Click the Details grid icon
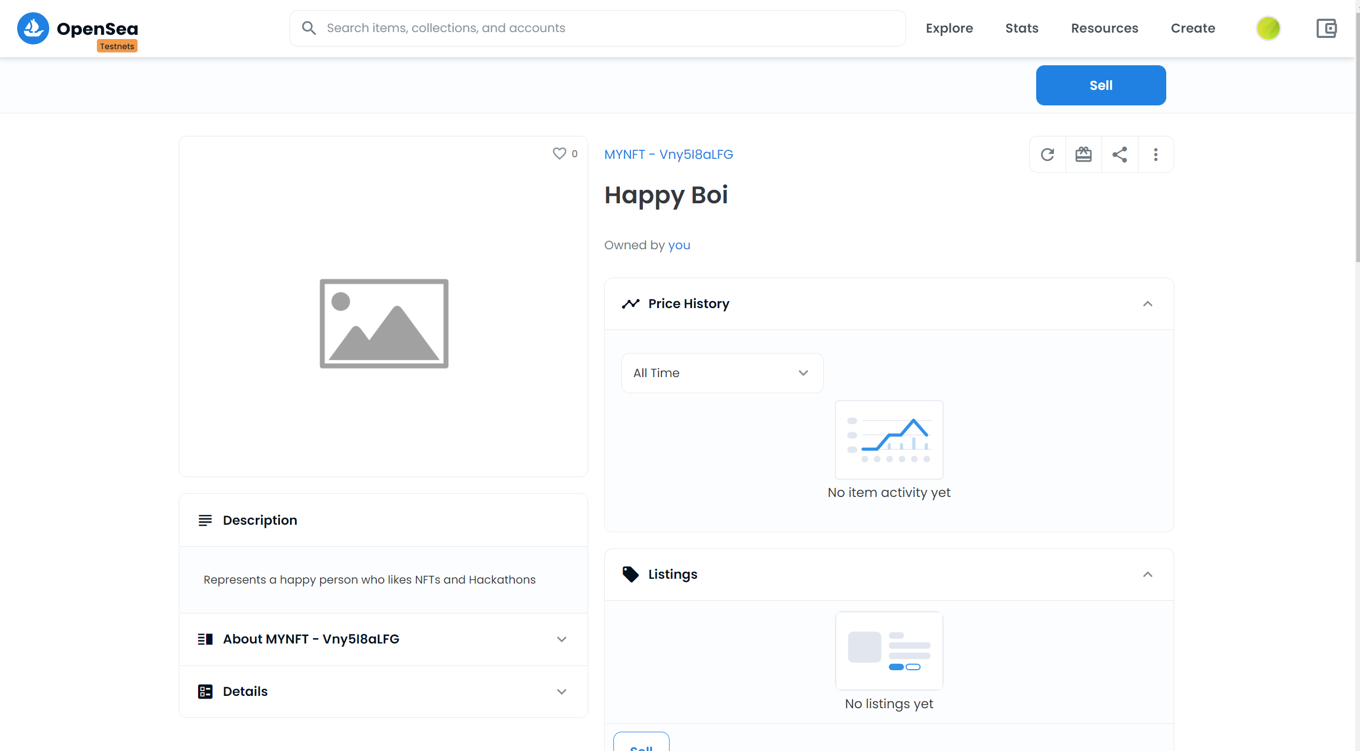 205,692
